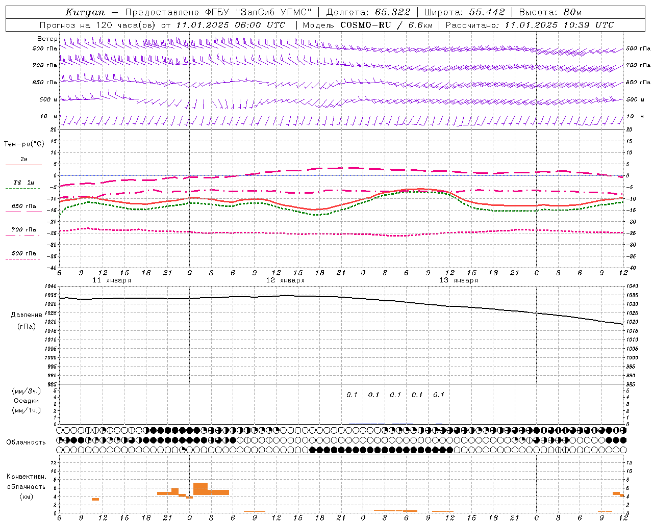Screen dimensions: 653x522
Task: Click the solid line sample under '2м' legend
Action: [x=23, y=165]
